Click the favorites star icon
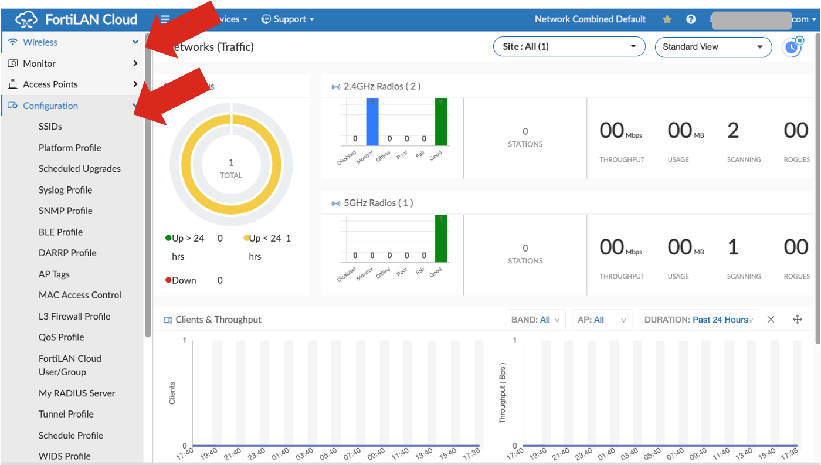The image size is (821, 465). pyautogui.click(x=667, y=19)
